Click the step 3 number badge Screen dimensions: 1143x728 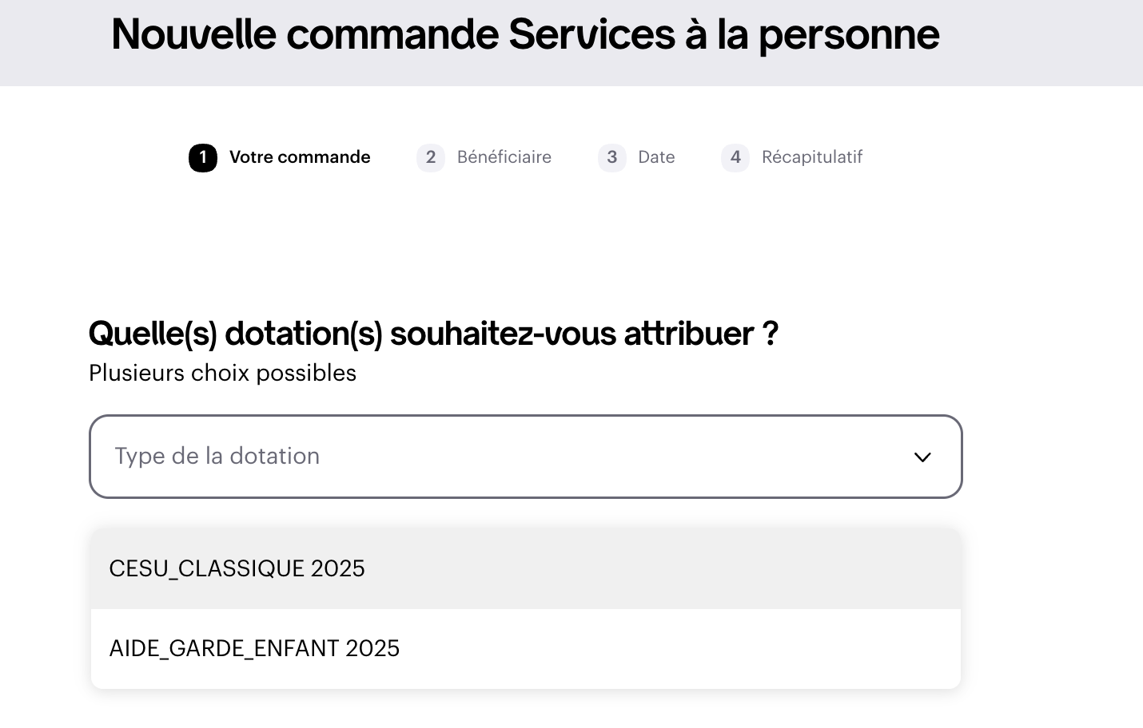(612, 158)
